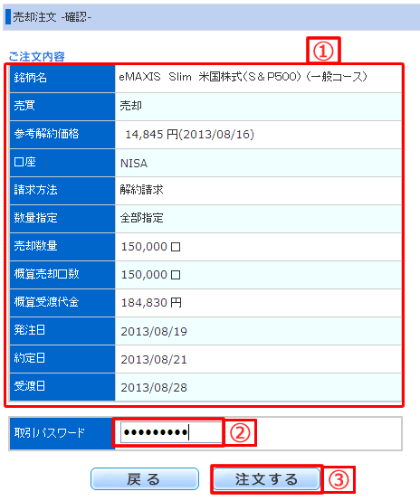The image size is (420, 501).
Task: Click the NISA account value
Action: tap(134, 164)
